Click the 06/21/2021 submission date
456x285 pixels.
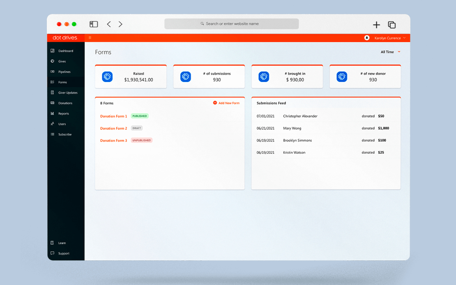(x=265, y=128)
